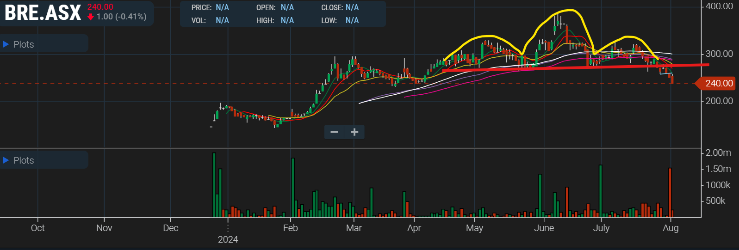Viewport: 739px width, 250px height.
Task: Click the CLOSE N/A readout
Action: pyautogui.click(x=340, y=7)
